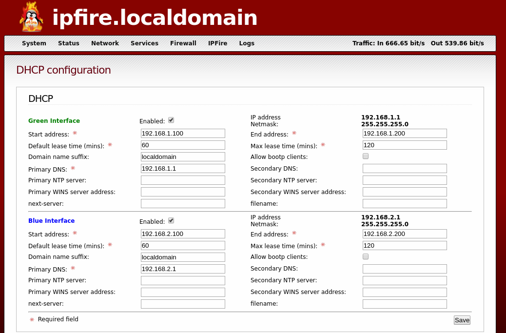Check Allow bootp clients for Blue Interface

[x=365, y=256]
